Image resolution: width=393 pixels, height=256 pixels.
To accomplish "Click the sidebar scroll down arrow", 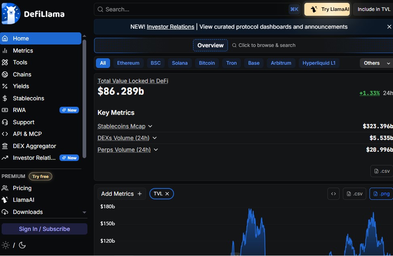I will tap(84, 212).
